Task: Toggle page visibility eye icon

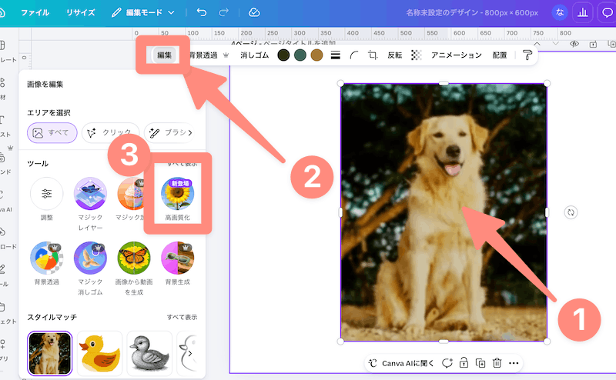Action: (574, 44)
